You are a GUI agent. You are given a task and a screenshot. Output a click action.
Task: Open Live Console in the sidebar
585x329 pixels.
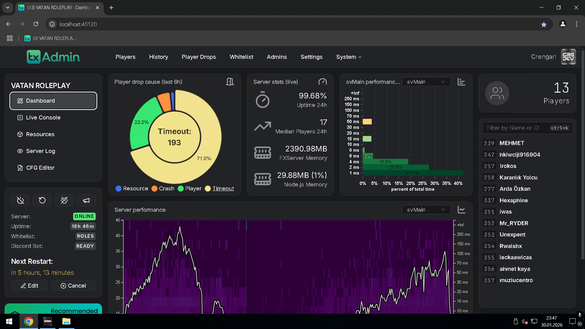coord(53,118)
